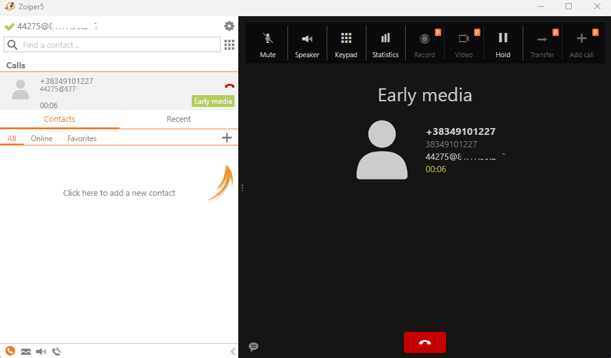This screenshot has height=358, width=611.
Task: Select the Online contact filter
Action: tap(42, 139)
